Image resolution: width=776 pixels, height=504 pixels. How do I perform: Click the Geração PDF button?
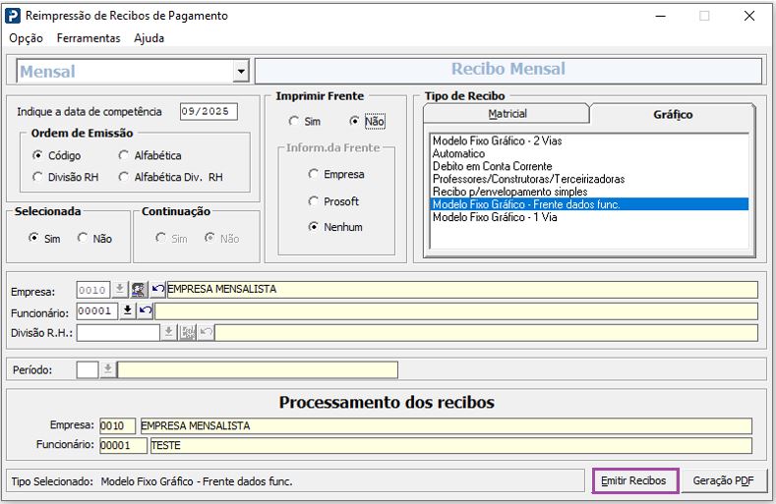click(723, 481)
